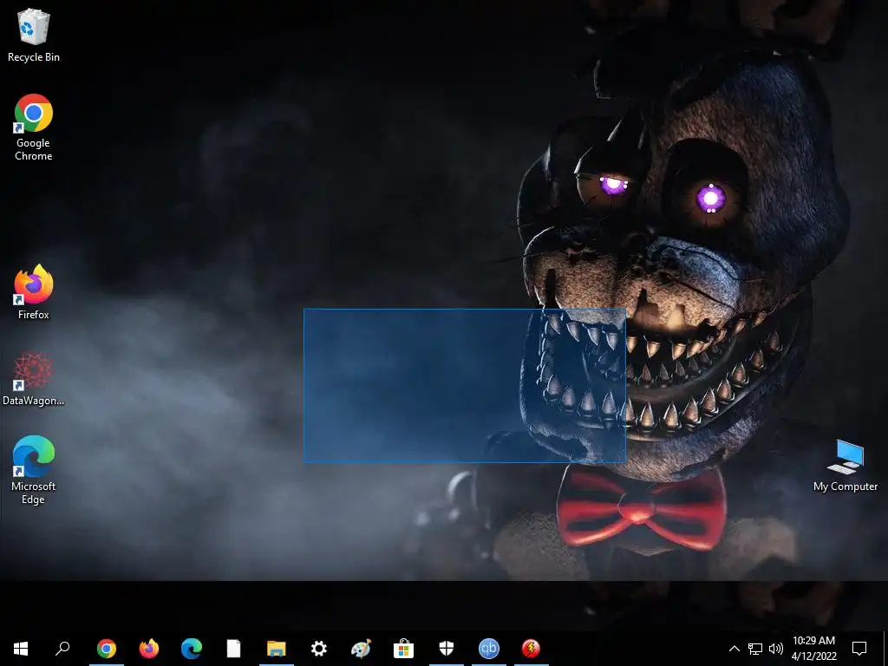Image resolution: width=888 pixels, height=666 pixels.
Task: Open Paint palette icon in taskbar
Action: pos(362,649)
